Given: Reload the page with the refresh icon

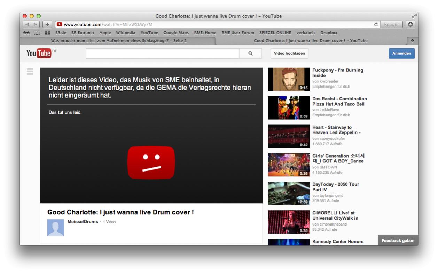Looking at the screenshot, I should pyautogui.click(x=376, y=24).
